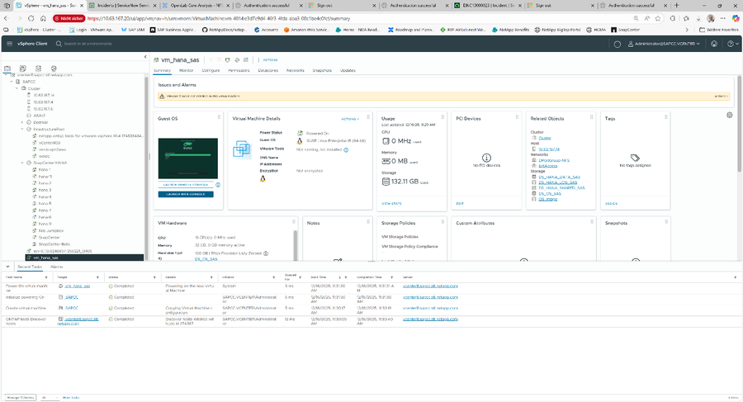Switch to Networking inventory view icon

click(54, 69)
